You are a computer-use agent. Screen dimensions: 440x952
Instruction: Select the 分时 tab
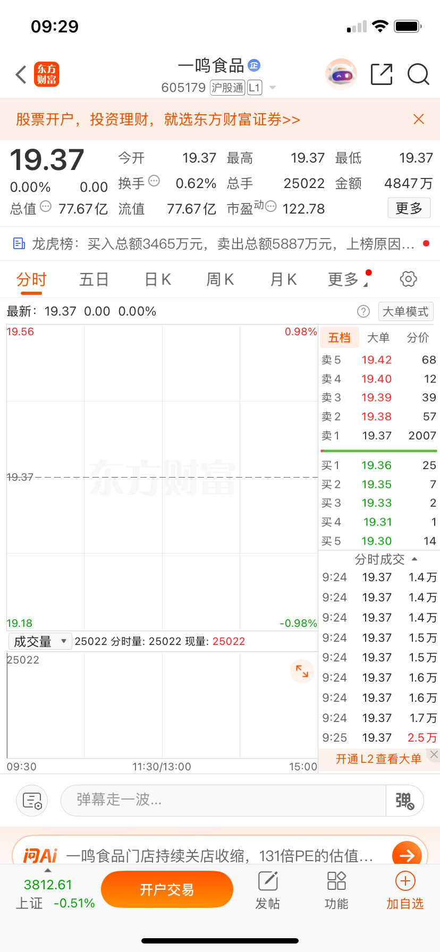31,279
